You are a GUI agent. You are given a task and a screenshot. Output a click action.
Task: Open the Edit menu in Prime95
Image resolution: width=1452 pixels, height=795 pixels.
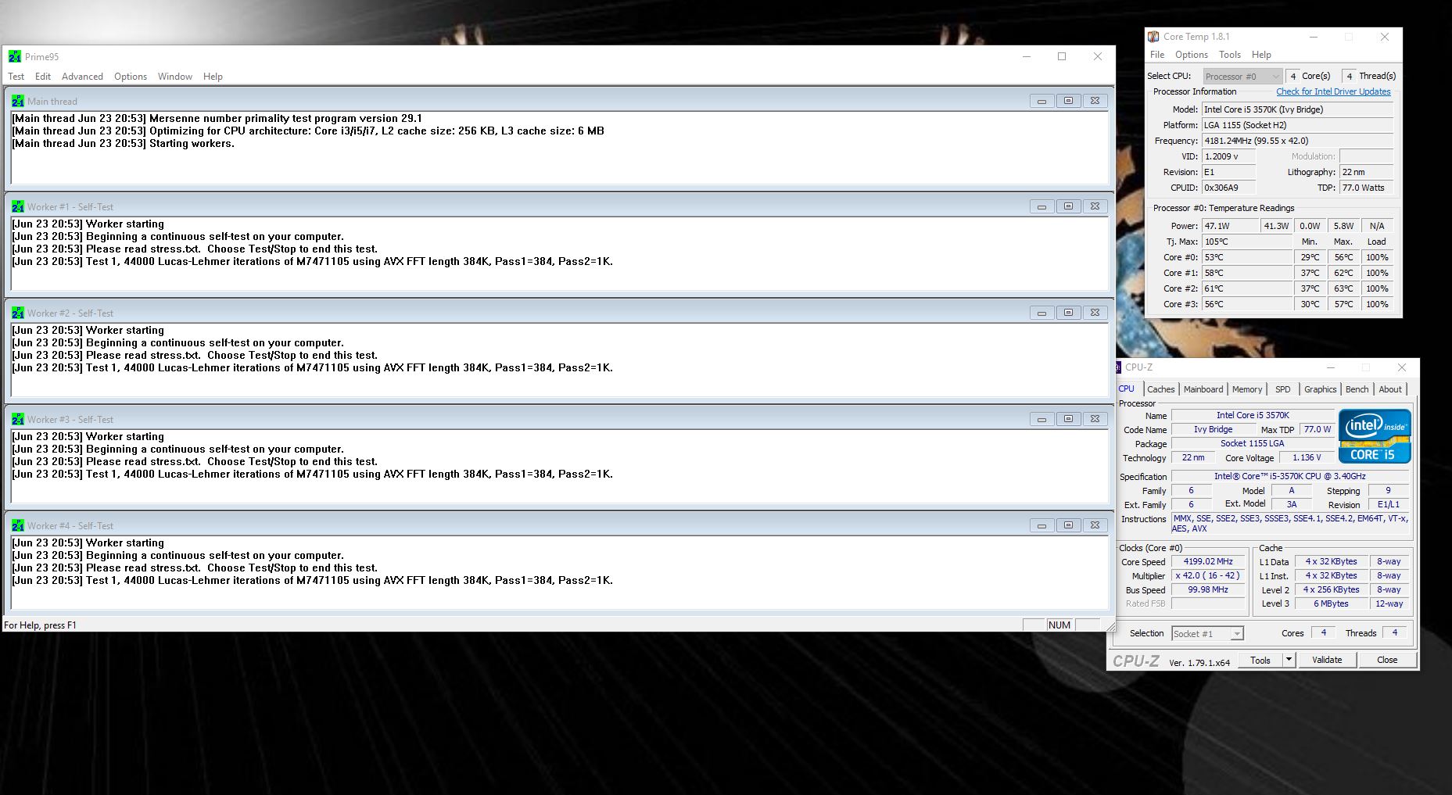coord(43,77)
